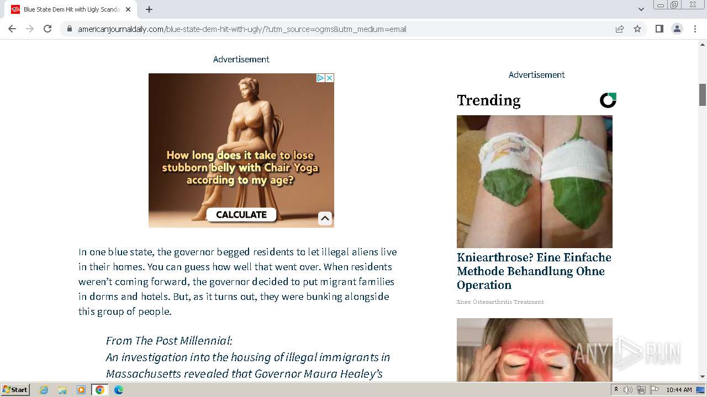Open Kniearthrose Eine Einfache Methode link
Image resolution: width=707 pixels, height=397 pixels.
click(534, 271)
